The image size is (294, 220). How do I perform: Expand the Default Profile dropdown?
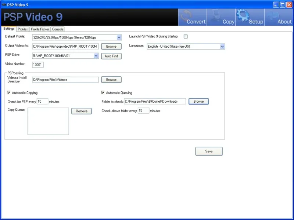click(119, 37)
